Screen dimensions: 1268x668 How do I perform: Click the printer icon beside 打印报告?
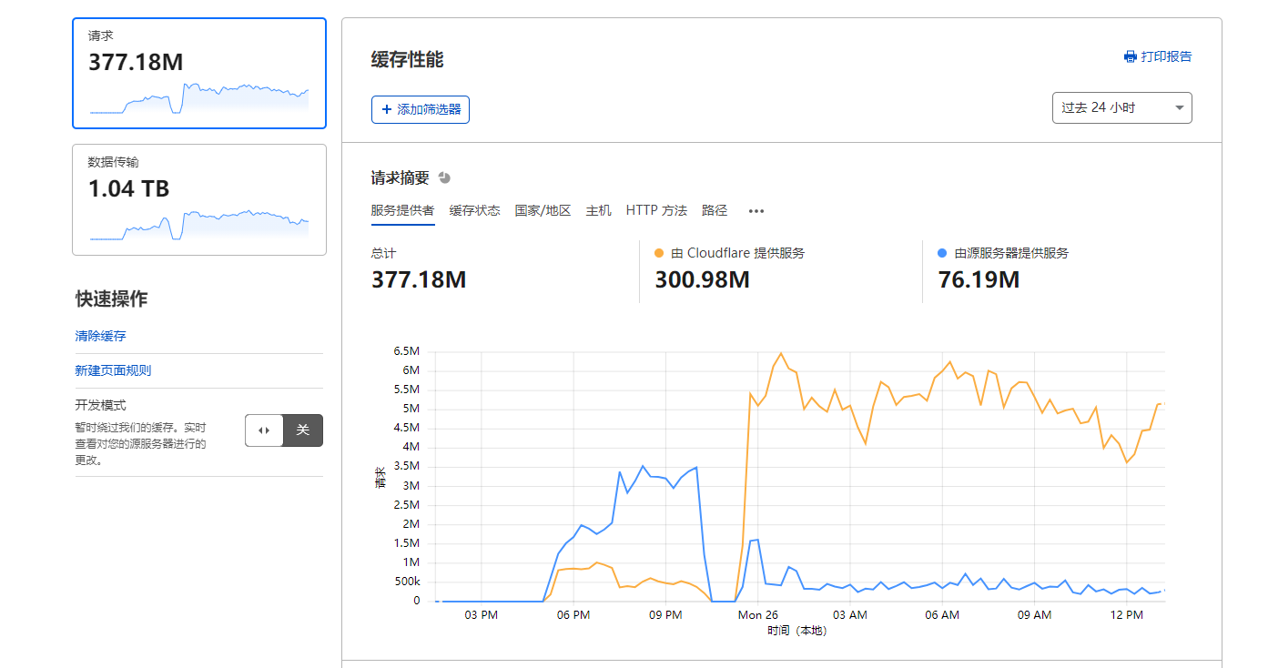click(1131, 56)
